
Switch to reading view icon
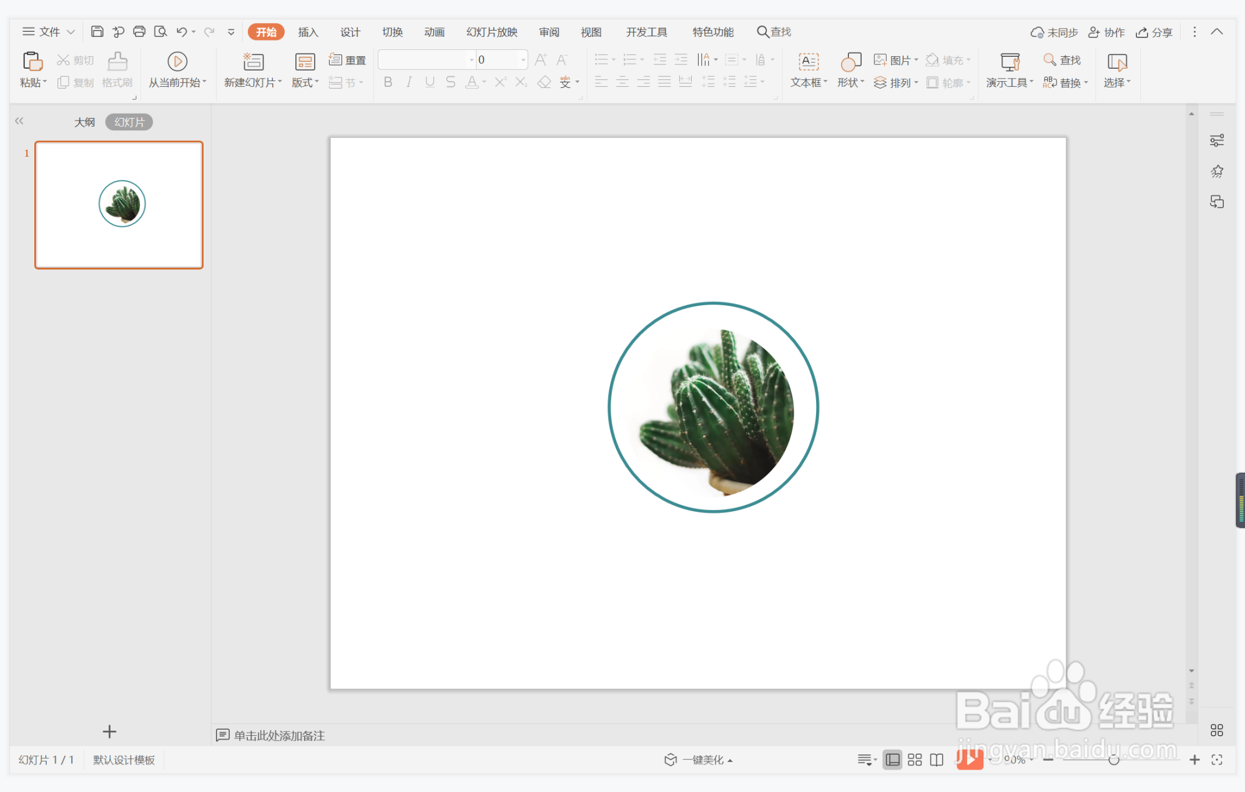[937, 760]
